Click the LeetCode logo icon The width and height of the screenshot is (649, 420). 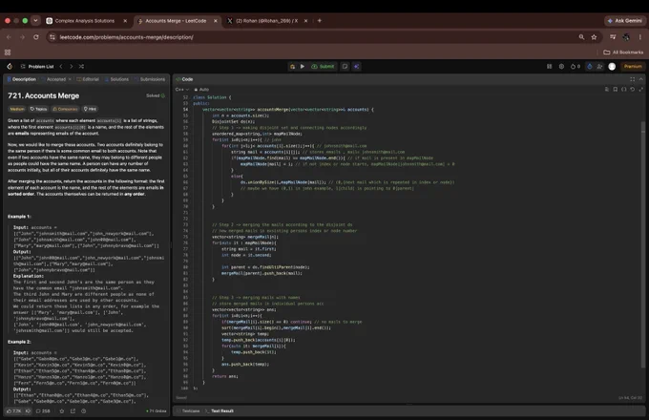tap(10, 66)
